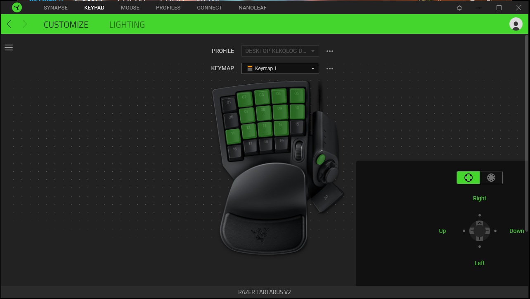Switch to the Keypad tab
530x299 pixels.
[x=94, y=8]
